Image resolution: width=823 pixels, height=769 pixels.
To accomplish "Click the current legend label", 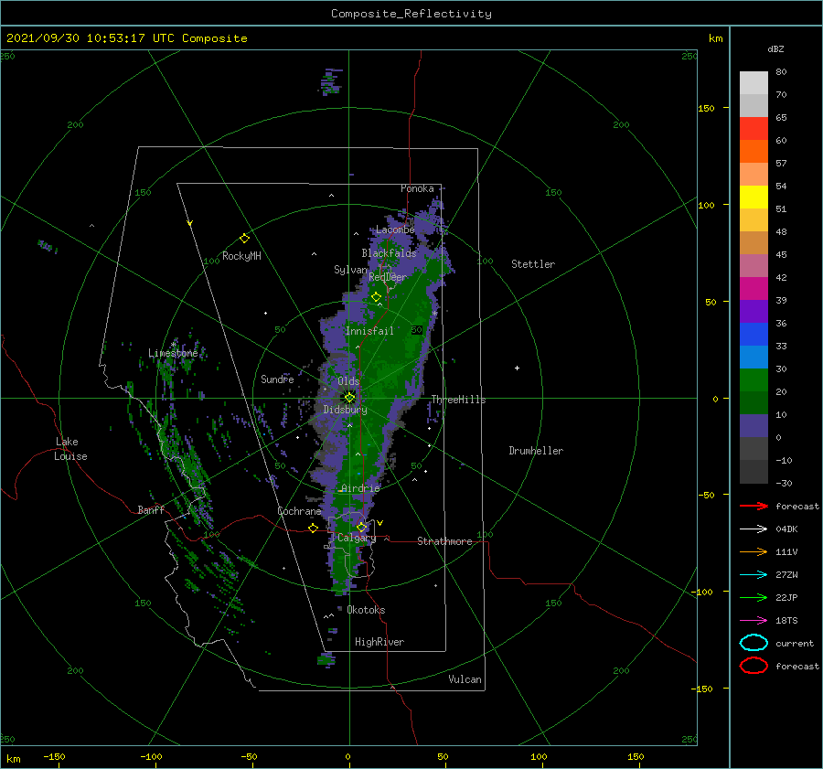I will tap(795, 643).
